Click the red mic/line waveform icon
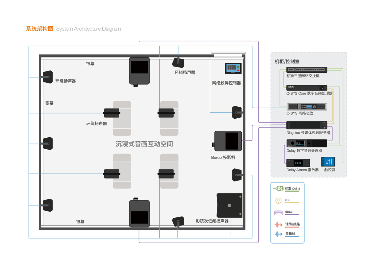Viewport: 369px width, 271px height. click(x=279, y=225)
